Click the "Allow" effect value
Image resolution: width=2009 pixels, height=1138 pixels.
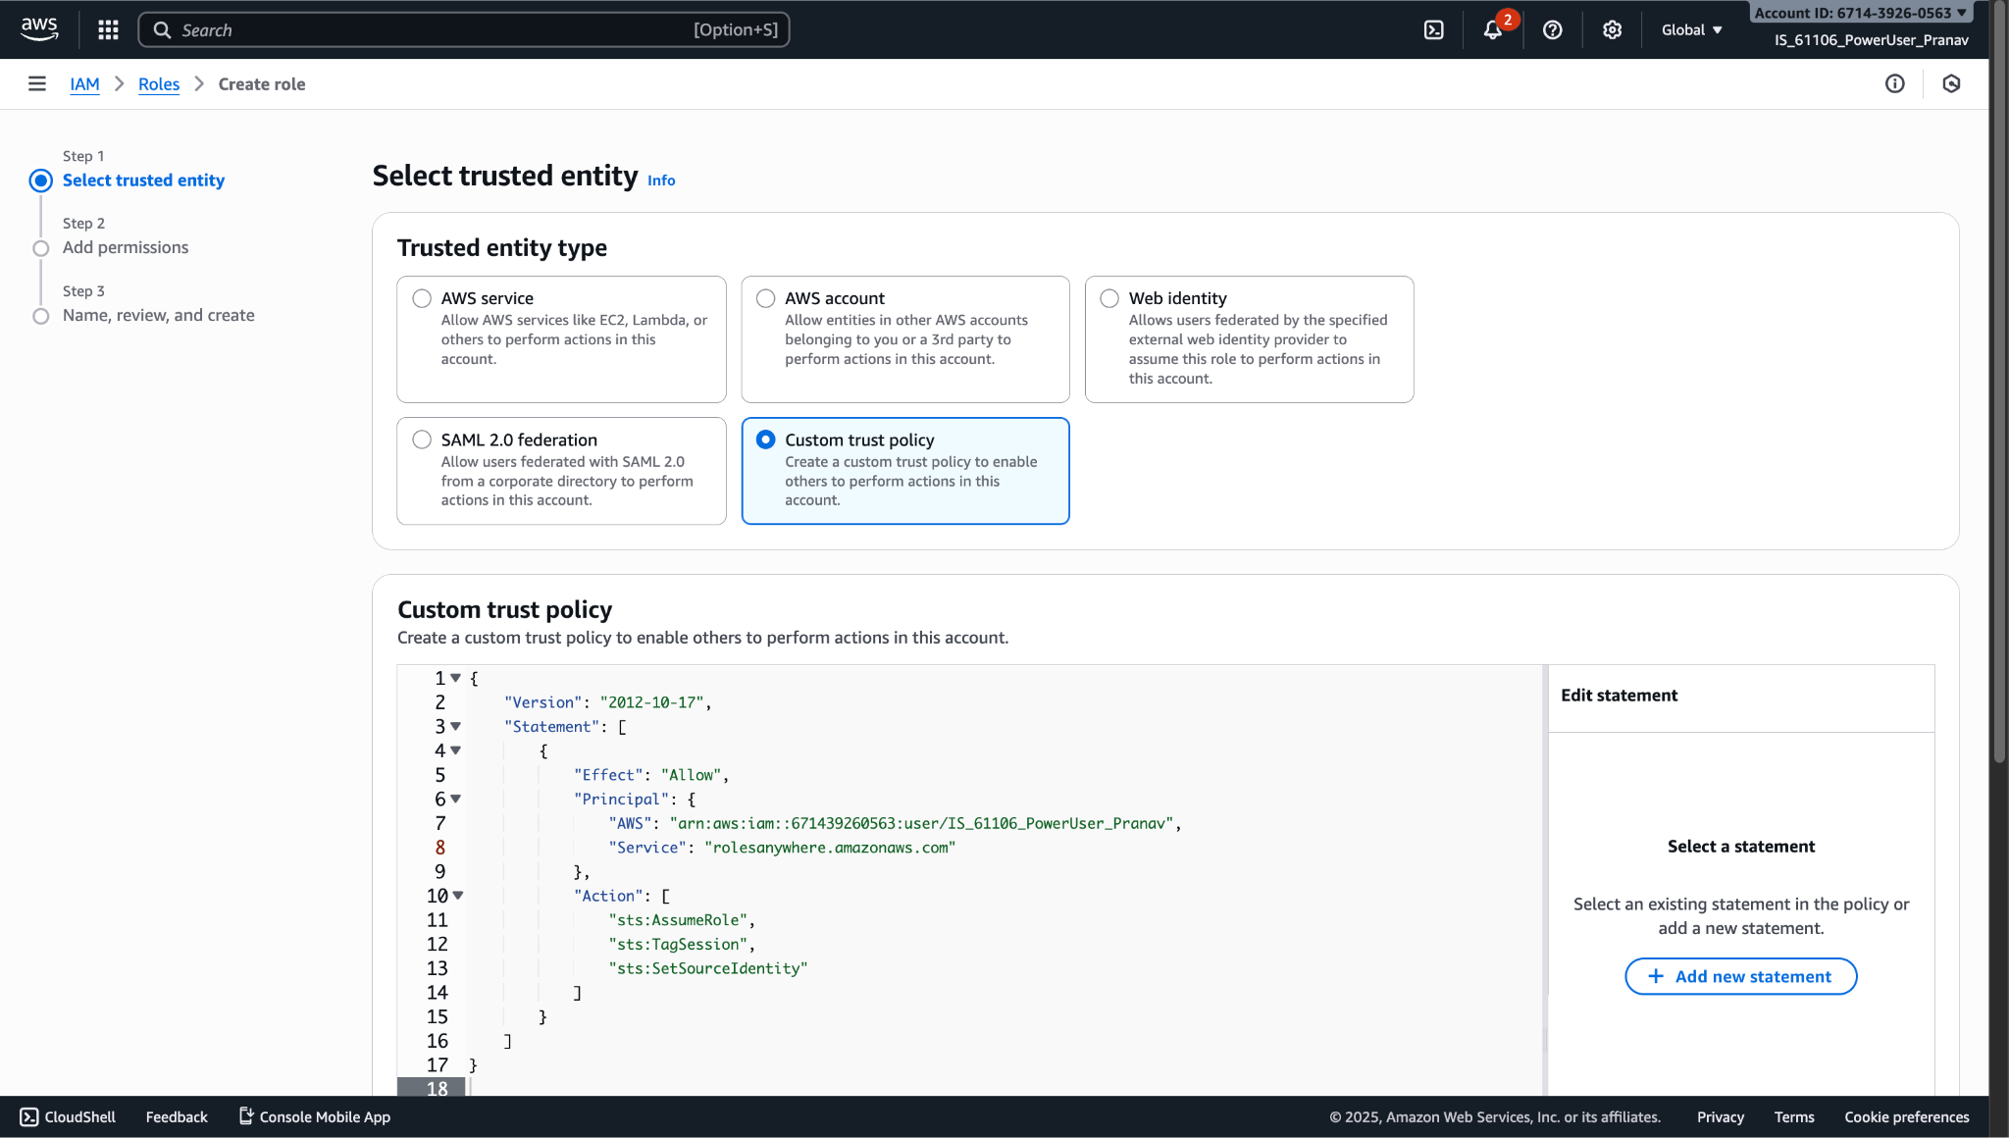(692, 775)
